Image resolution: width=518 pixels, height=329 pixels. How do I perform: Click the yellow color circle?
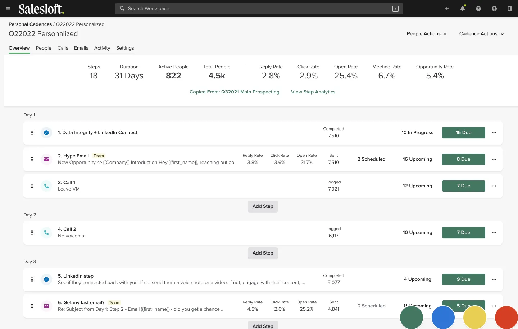point(475,317)
